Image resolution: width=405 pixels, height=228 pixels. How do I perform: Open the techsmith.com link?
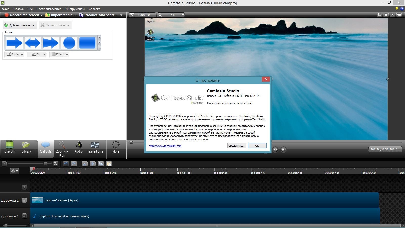click(x=165, y=146)
